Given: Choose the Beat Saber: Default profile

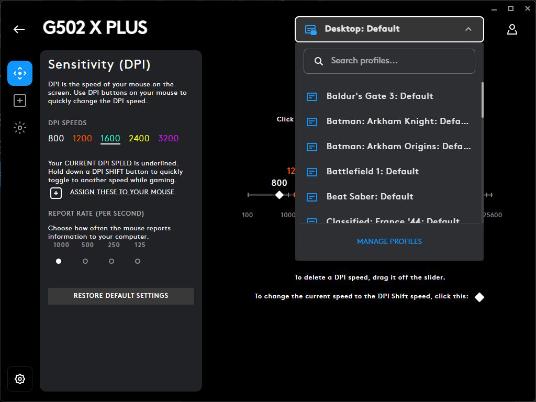Looking at the screenshot, I should pos(389,197).
